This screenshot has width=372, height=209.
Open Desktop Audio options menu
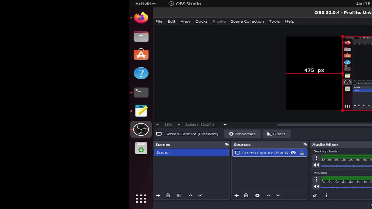tap(316, 158)
